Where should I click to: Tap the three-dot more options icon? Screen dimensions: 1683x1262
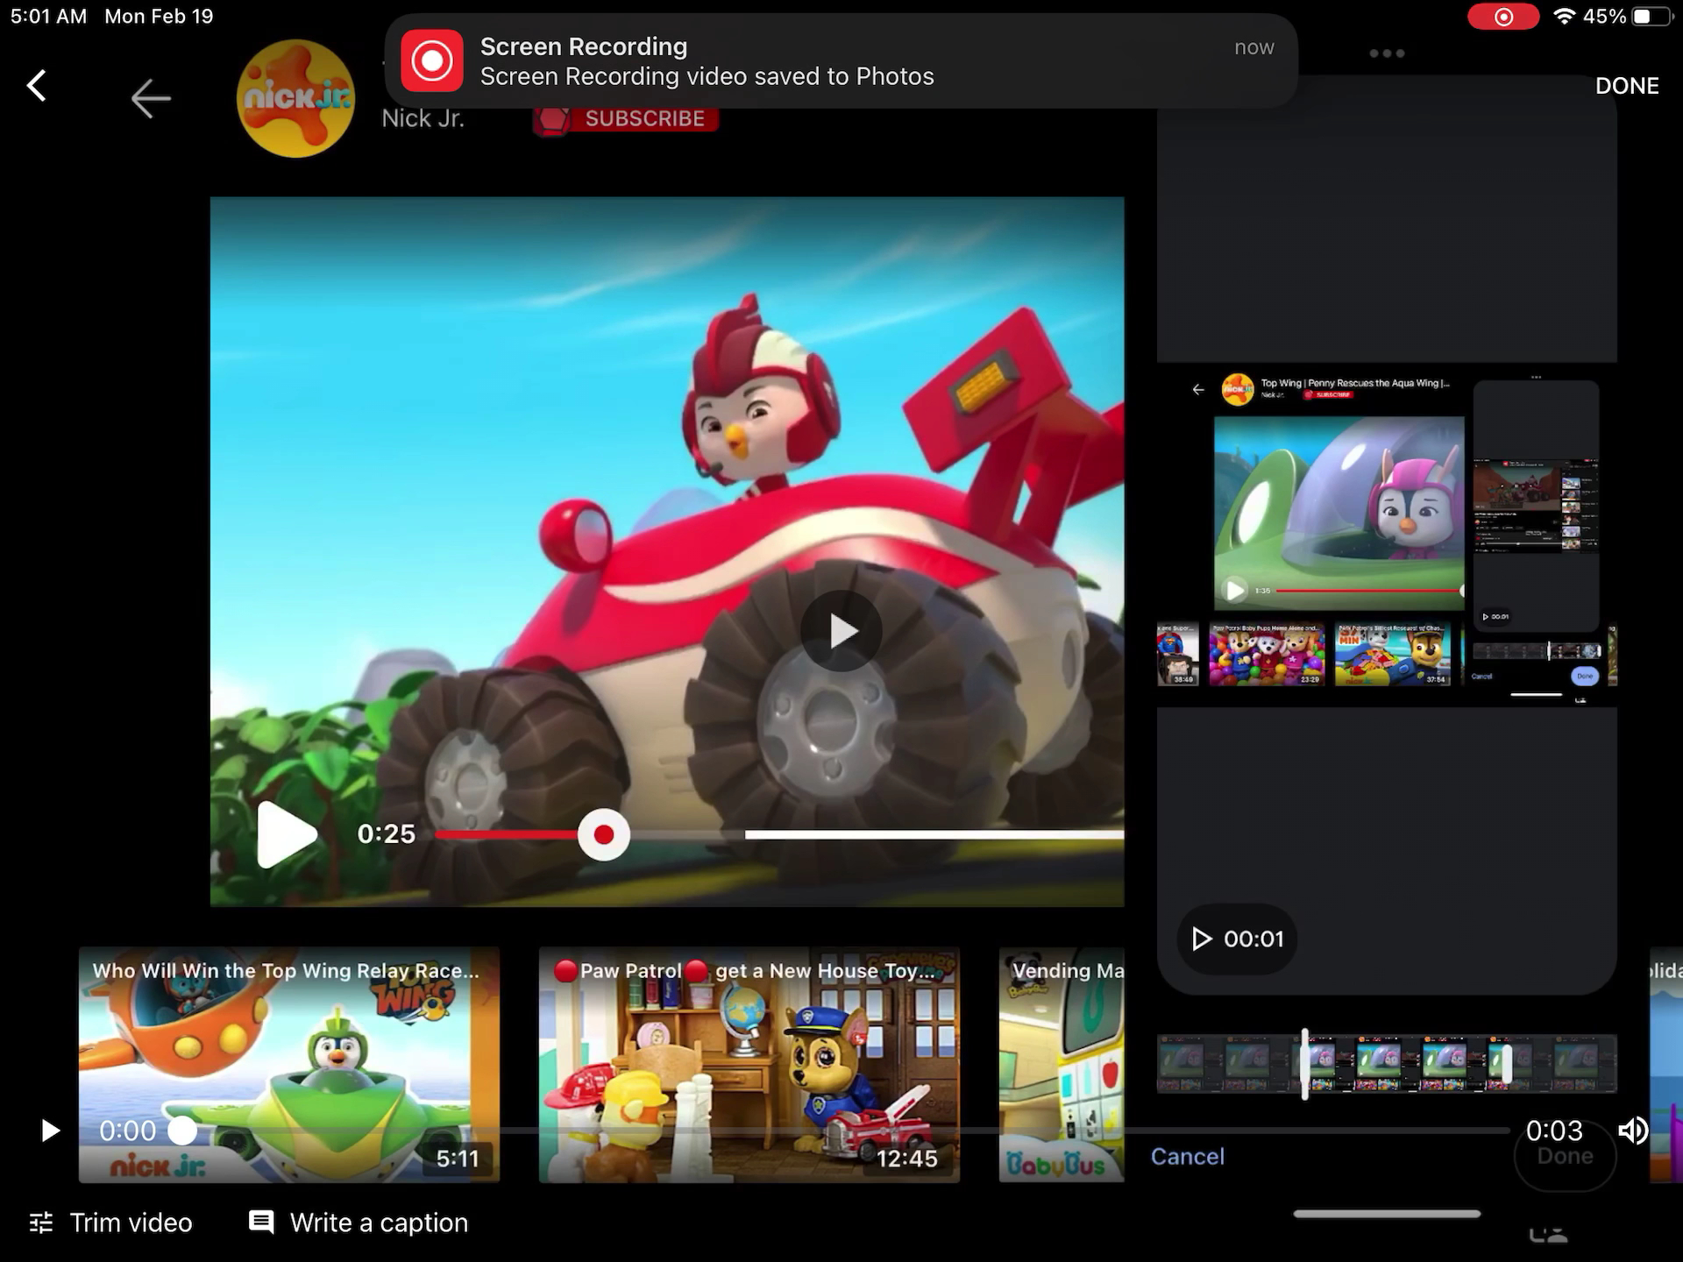1387,53
